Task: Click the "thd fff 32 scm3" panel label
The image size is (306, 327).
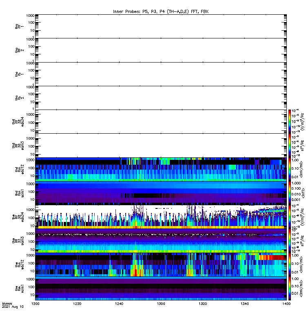Action: (x=18, y=146)
